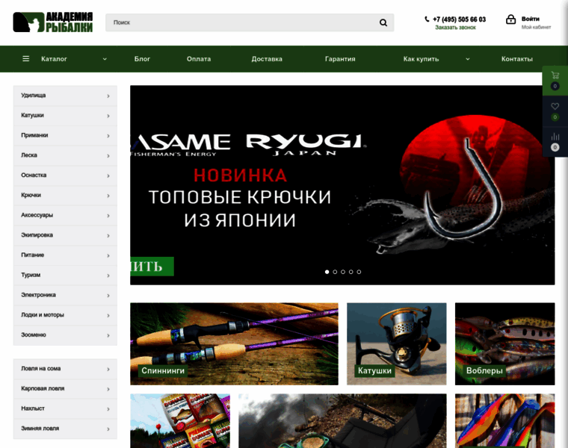Viewport: 568px width, 448px height.
Task: Click the padlock login icon
Action: coord(510,19)
